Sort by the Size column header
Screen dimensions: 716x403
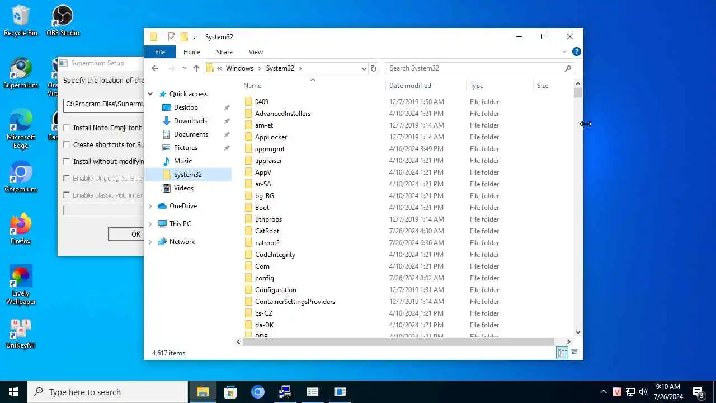click(x=543, y=86)
